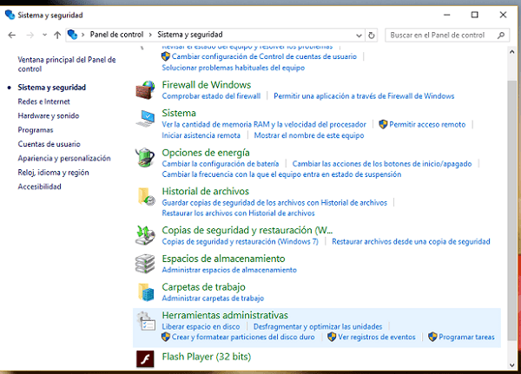Open Flash Player (32 bits) heading
This screenshot has height=374, width=521.
[207, 357]
